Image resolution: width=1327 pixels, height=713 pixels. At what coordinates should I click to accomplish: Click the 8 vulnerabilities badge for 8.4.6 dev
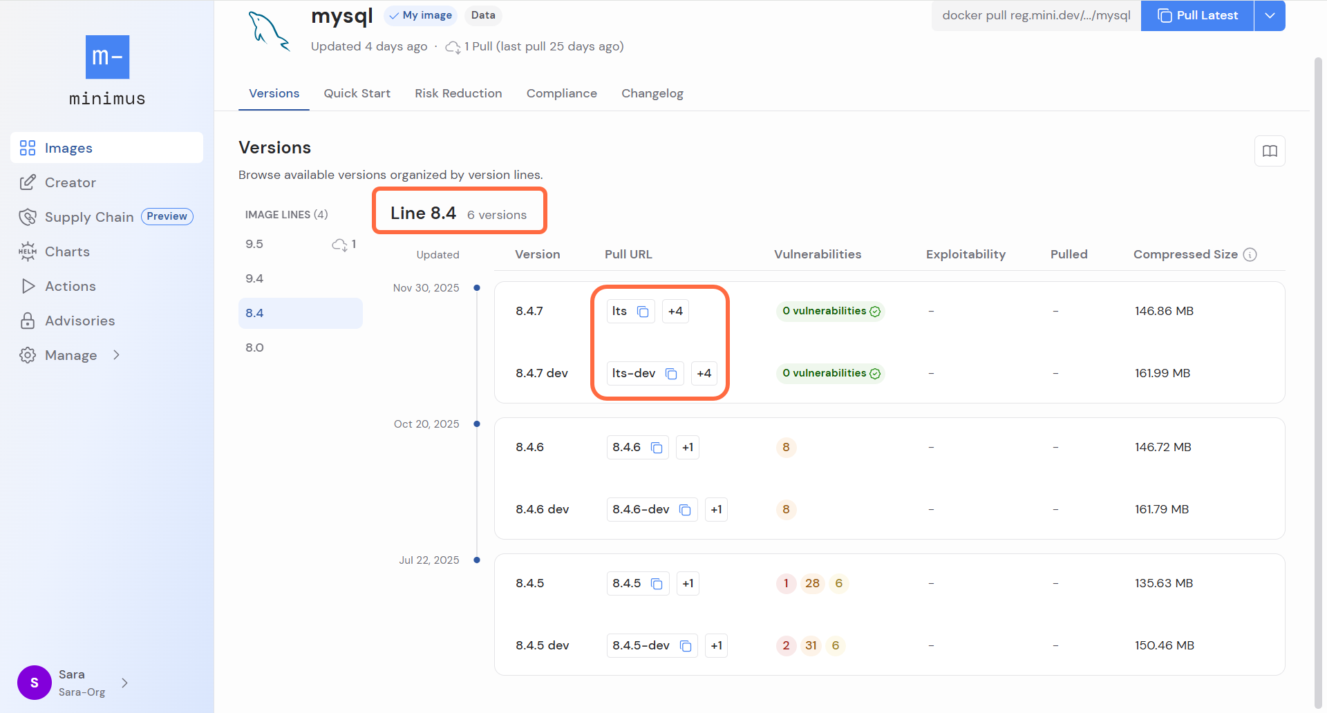[x=786, y=509]
